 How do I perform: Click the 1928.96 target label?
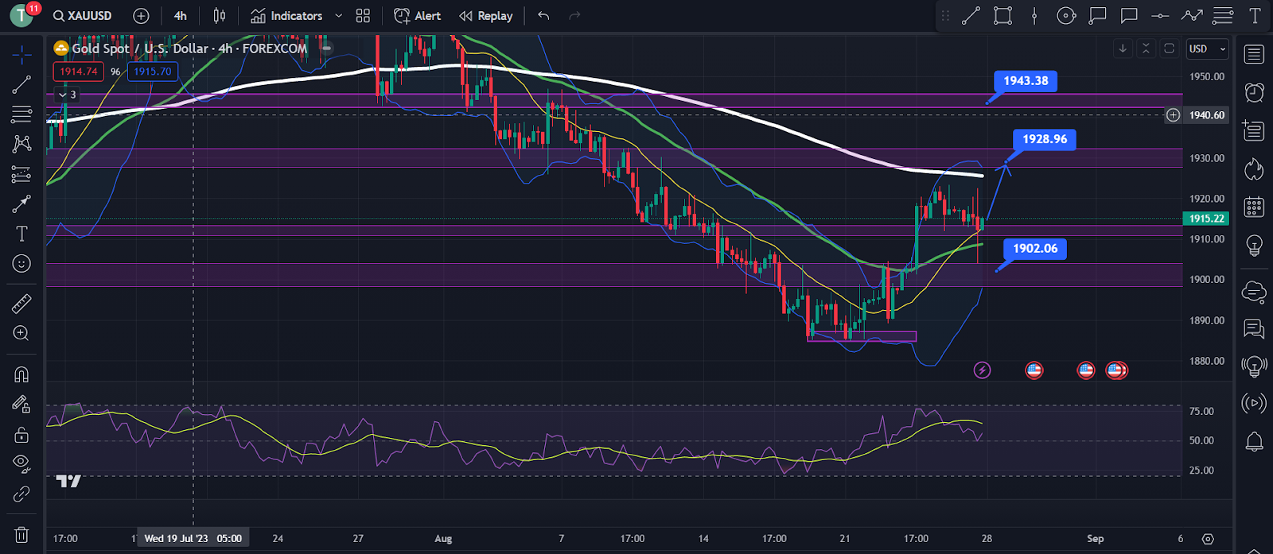click(x=1045, y=139)
